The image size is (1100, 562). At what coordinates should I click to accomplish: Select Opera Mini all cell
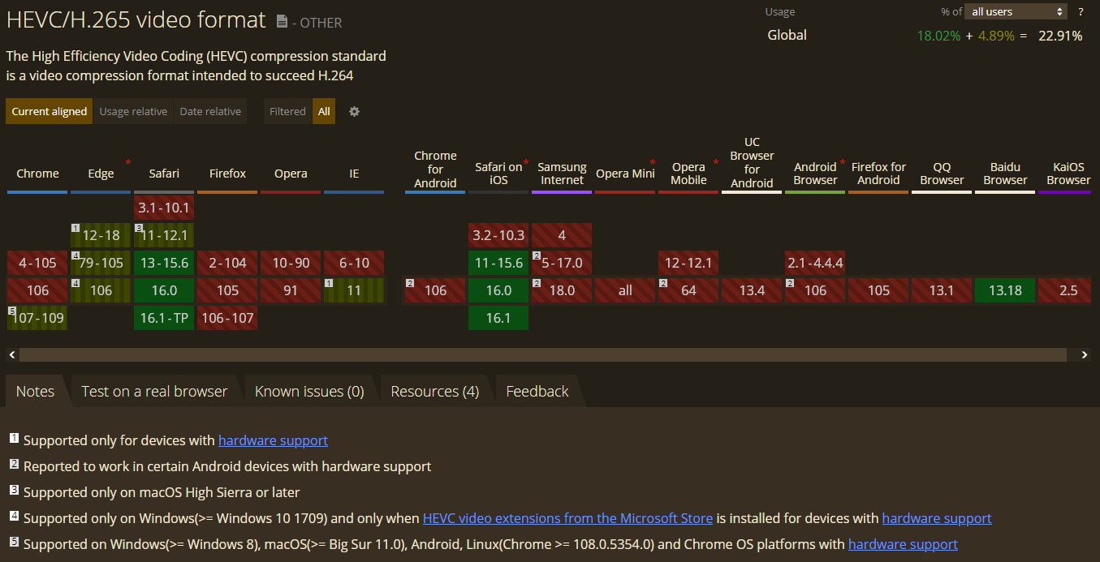pos(625,290)
